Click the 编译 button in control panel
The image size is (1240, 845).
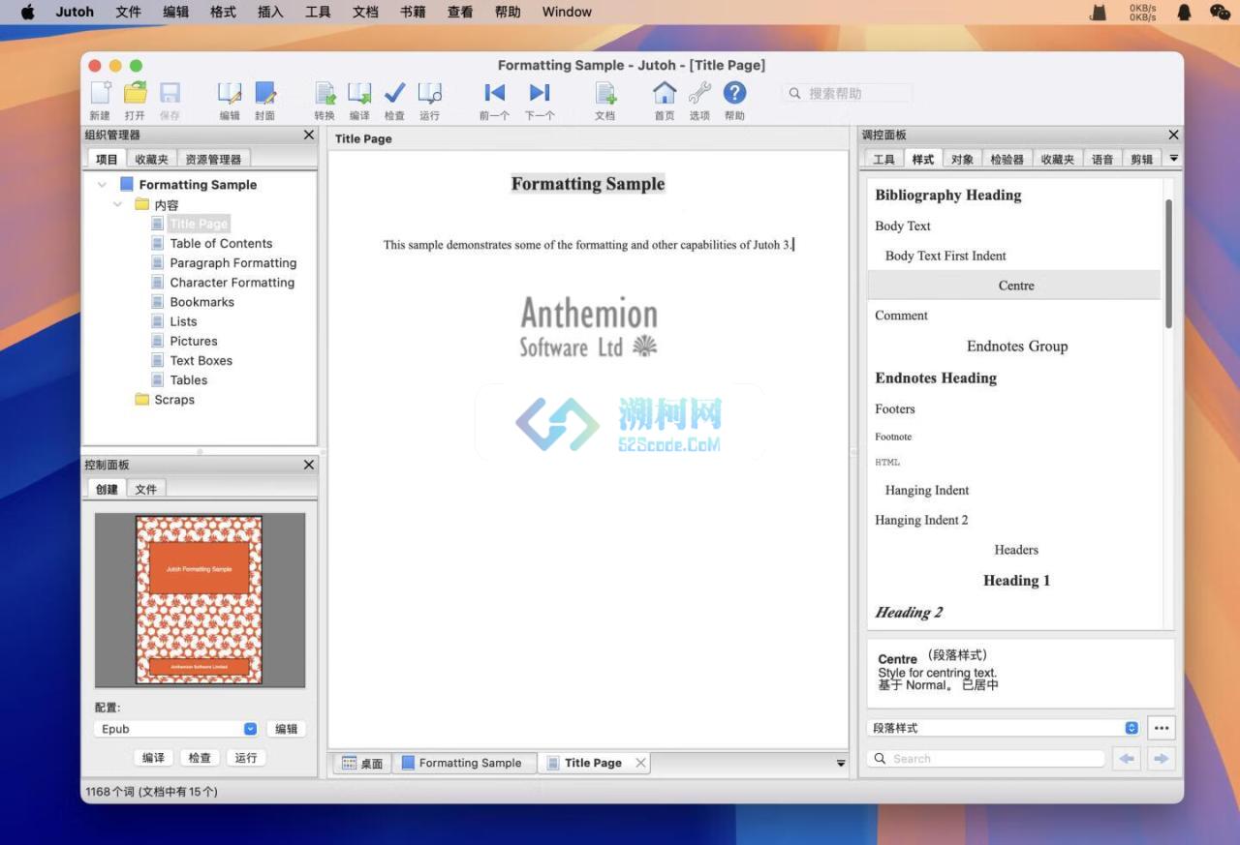(153, 757)
